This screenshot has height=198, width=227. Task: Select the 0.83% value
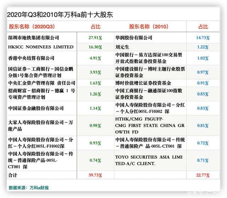[x=203, y=108]
